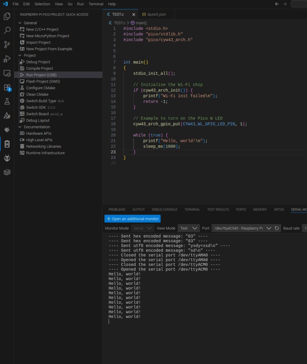Screen dimensions: 307x364
Task: Open the Search view icon
Action: point(7,30)
